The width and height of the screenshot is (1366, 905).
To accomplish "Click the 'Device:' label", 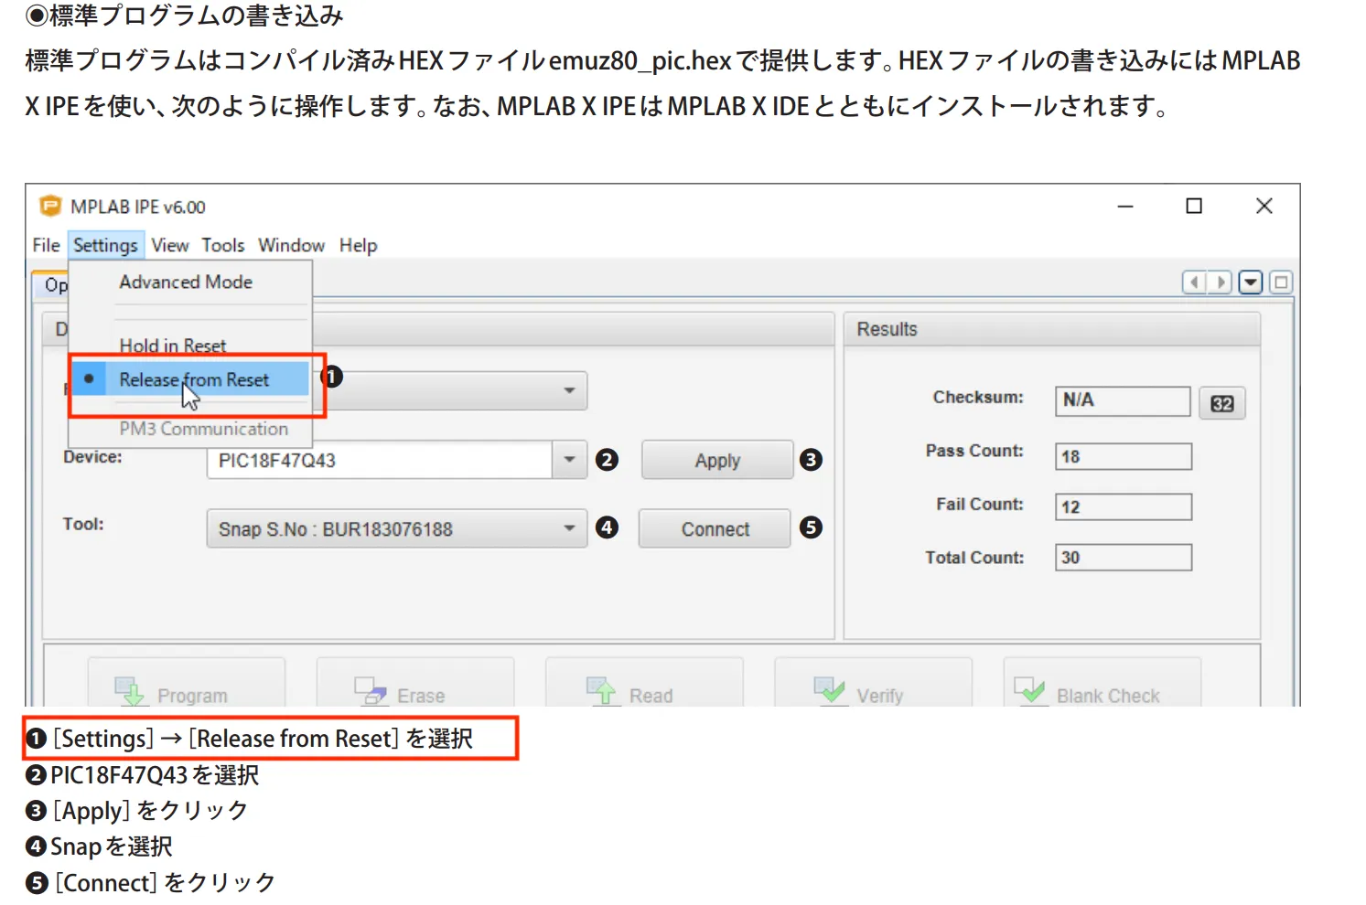I will tap(92, 457).
